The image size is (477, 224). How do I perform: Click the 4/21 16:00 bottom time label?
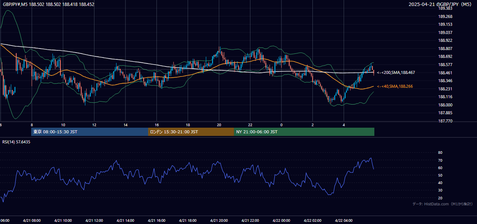pos(157,221)
